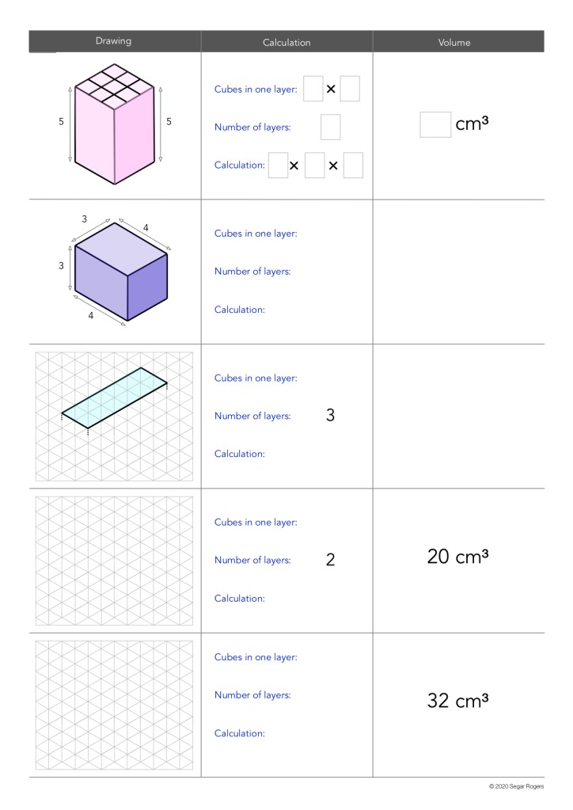The width and height of the screenshot is (573, 810).
Task: Click the number 3 beside Number of layers
Action: click(x=331, y=416)
